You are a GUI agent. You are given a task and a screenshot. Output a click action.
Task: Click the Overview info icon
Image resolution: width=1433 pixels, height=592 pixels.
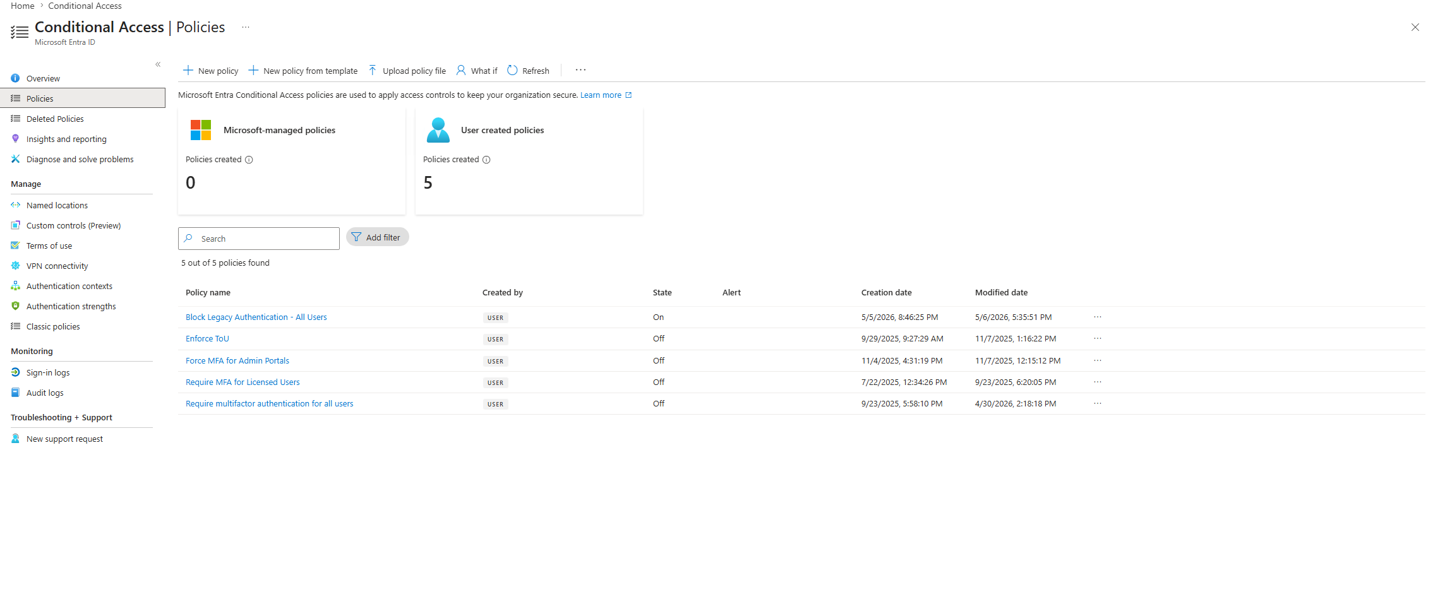[15, 78]
